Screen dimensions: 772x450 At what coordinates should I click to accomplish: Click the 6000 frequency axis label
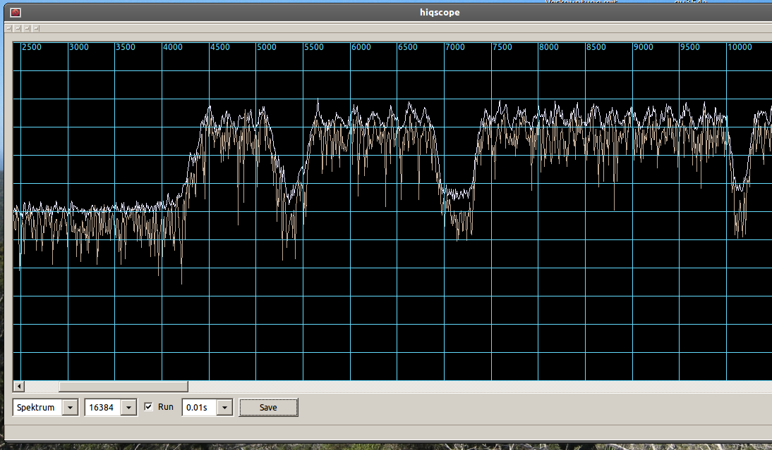361,47
